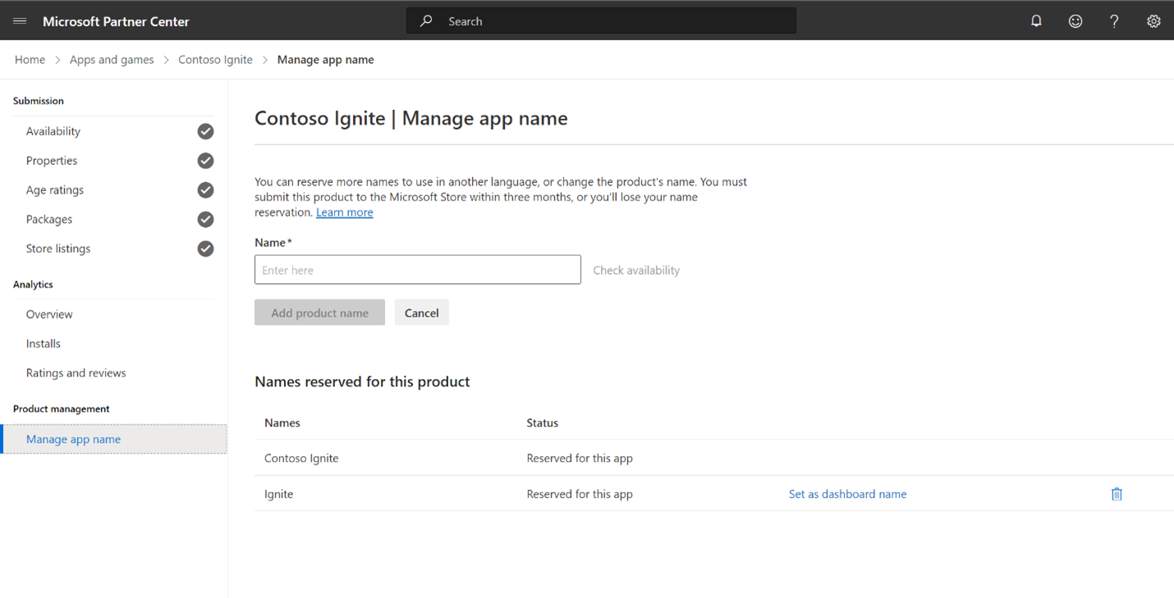The height and width of the screenshot is (598, 1174).
Task: Navigate to Apps and games breadcrumb
Action: click(112, 60)
